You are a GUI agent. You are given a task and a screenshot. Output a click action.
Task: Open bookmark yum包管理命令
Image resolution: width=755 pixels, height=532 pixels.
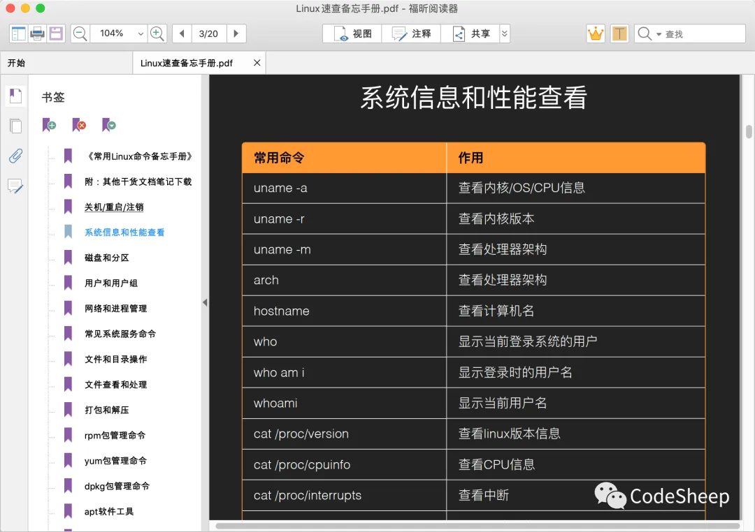115,461
